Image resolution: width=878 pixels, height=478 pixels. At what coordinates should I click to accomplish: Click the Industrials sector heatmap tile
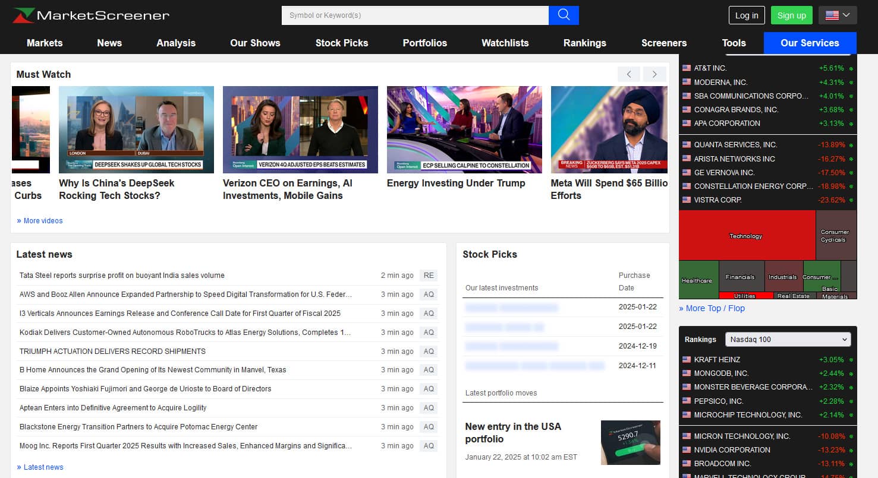(x=783, y=277)
